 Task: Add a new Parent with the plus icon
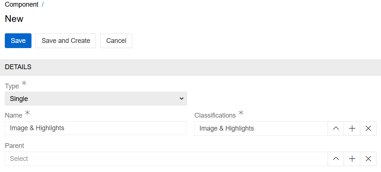click(x=352, y=159)
